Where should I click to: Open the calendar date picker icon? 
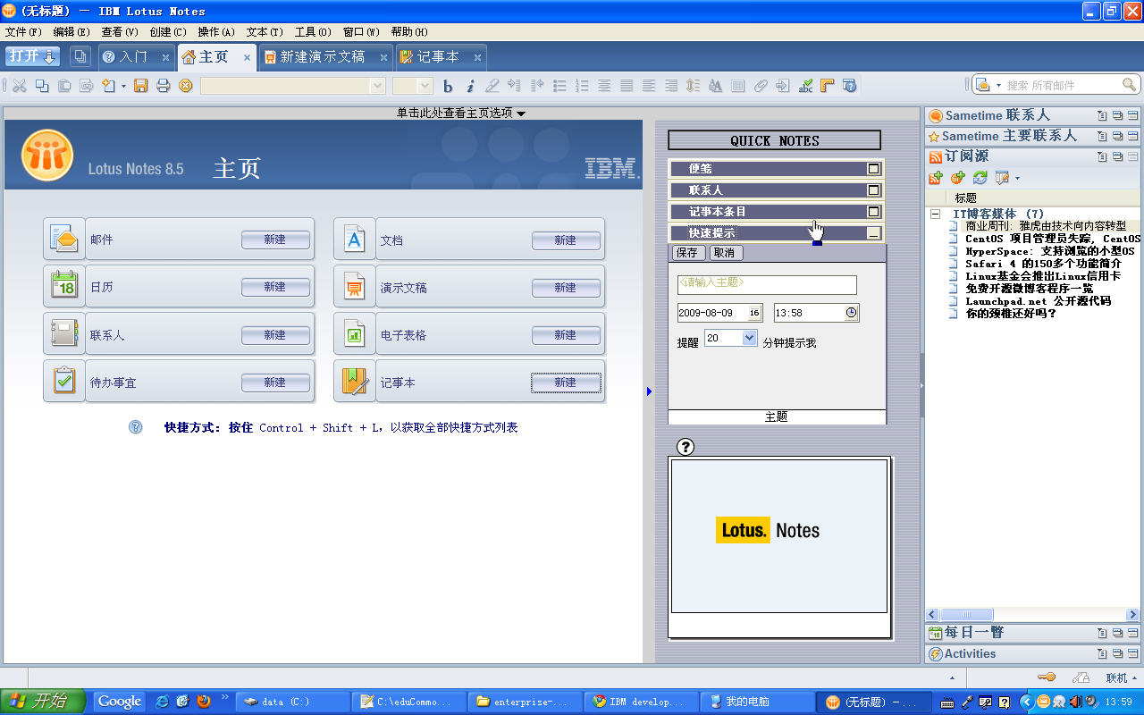[754, 313]
